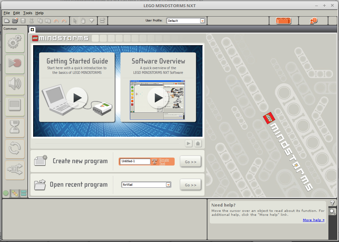Click Go for Create new program
This screenshot has width=339, height=242.
coord(190,161)
